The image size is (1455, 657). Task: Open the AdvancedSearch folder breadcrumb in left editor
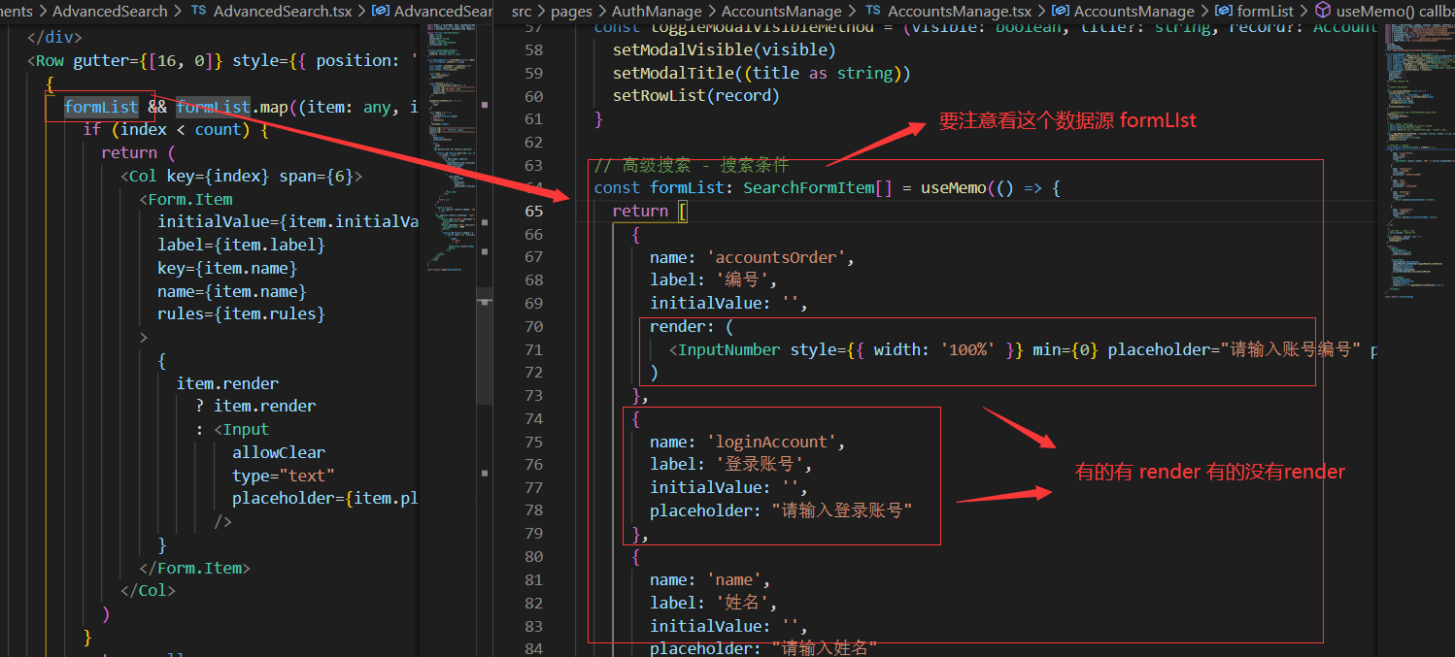point(109,12)
